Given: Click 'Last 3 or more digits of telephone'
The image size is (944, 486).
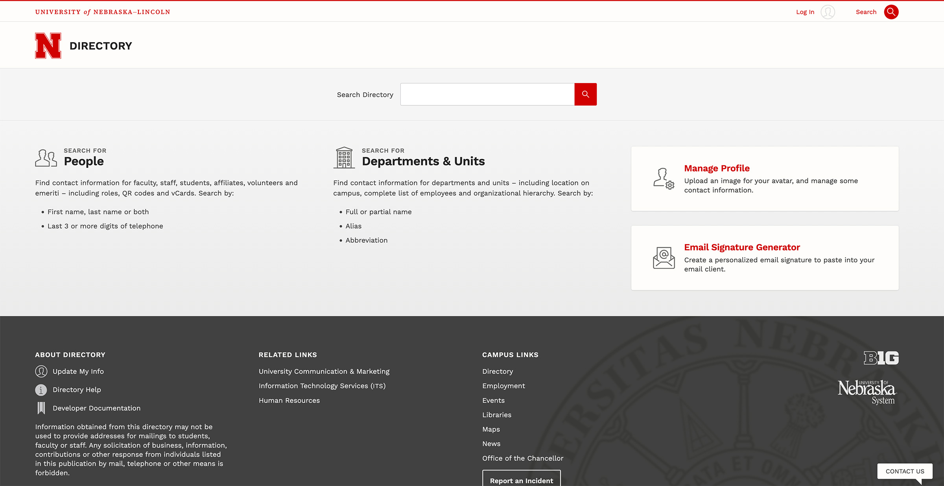Looking at the screenshot, I should pyautogui.click(x=105, y=226).
